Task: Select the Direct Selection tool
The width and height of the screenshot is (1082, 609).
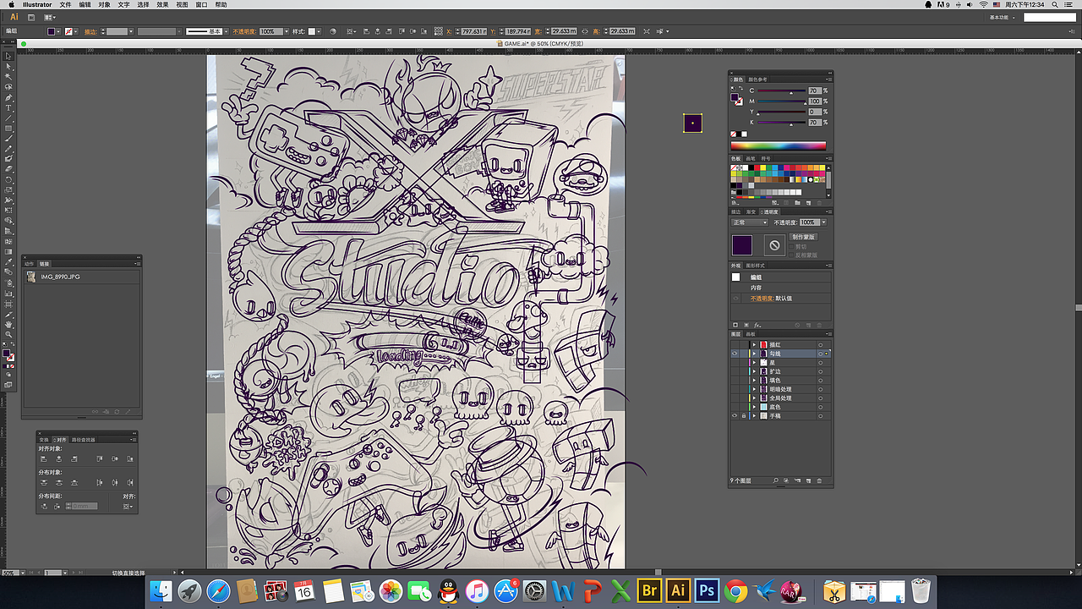Action: (8, 66)
